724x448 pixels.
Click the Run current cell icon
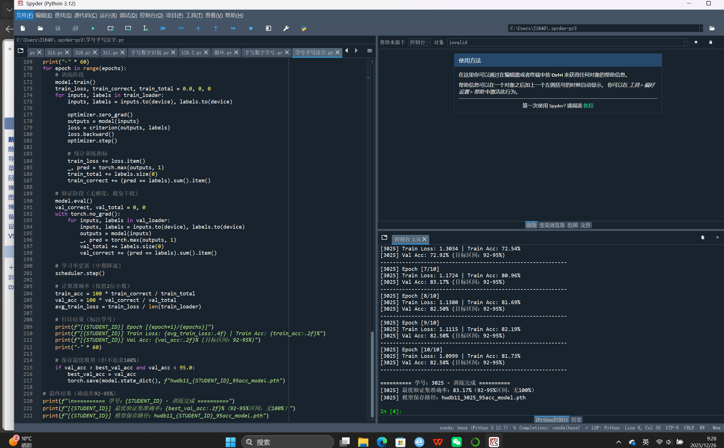point(111,29)
